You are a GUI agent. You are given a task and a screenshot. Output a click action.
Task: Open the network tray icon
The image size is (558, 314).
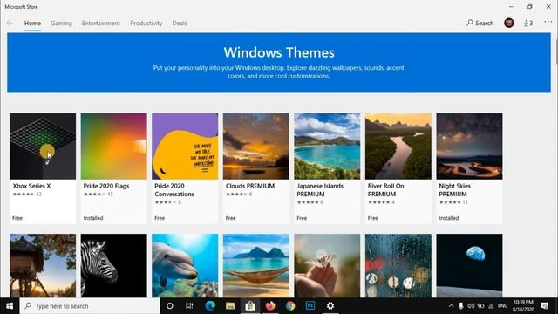click(491, 306)
